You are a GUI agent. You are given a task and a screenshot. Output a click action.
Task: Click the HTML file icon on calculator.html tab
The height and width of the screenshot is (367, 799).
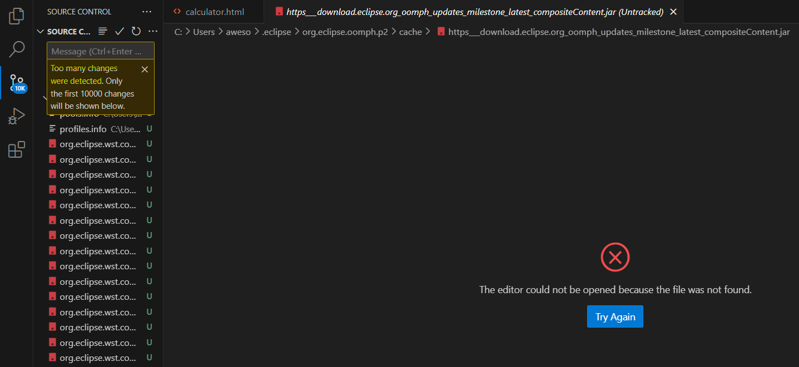[x=177, y=12]
